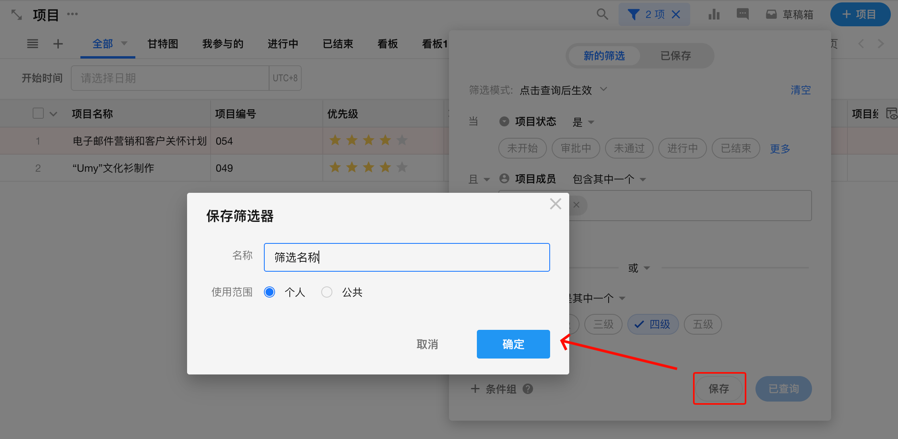Image resolution: width=898 pixels, height=439 pixels.
Task: Add a new view with plus icon
Action: (x=58, y=44)
